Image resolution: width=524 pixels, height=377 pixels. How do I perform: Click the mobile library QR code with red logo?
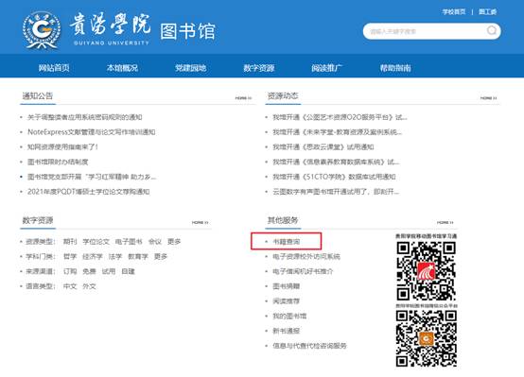tap(427, 271)
